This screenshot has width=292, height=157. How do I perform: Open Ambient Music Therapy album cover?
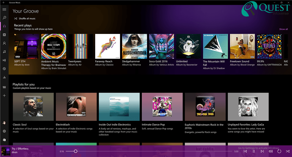54,46
